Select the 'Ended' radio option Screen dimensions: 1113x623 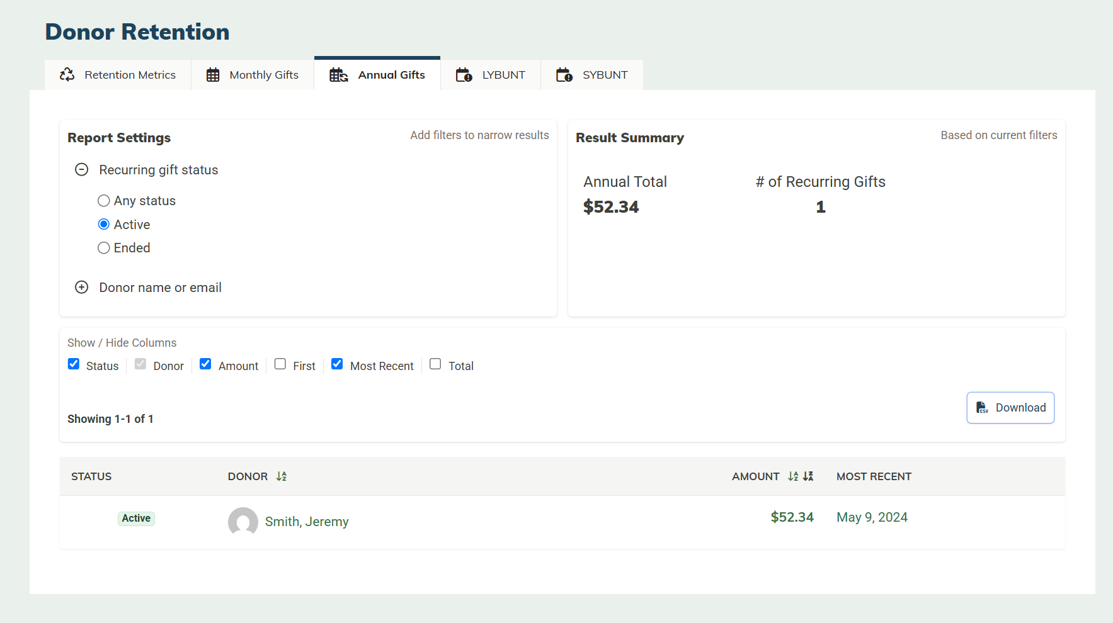[104, 248]
